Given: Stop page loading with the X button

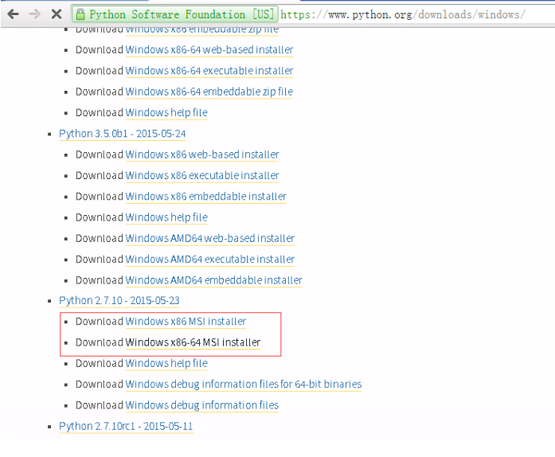Looking at the screenshot, I should 57,14.
